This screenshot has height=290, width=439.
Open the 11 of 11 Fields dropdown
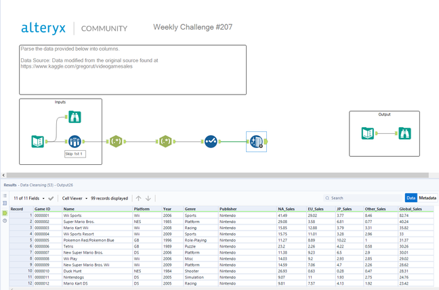pos(29,198)
